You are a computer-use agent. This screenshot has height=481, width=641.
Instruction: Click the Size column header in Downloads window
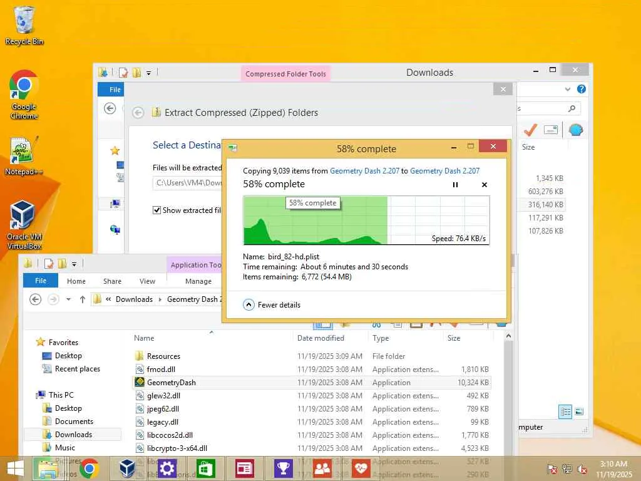[528, 147]
